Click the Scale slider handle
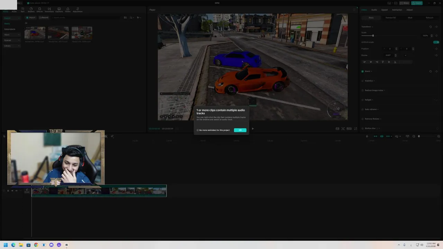443x249 pixels. click(373, 36)
